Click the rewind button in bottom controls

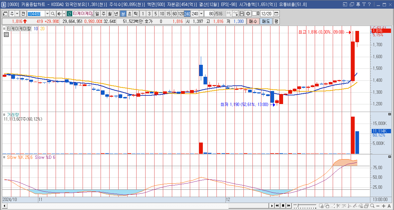pyautogui.click(x=277, y=206)
